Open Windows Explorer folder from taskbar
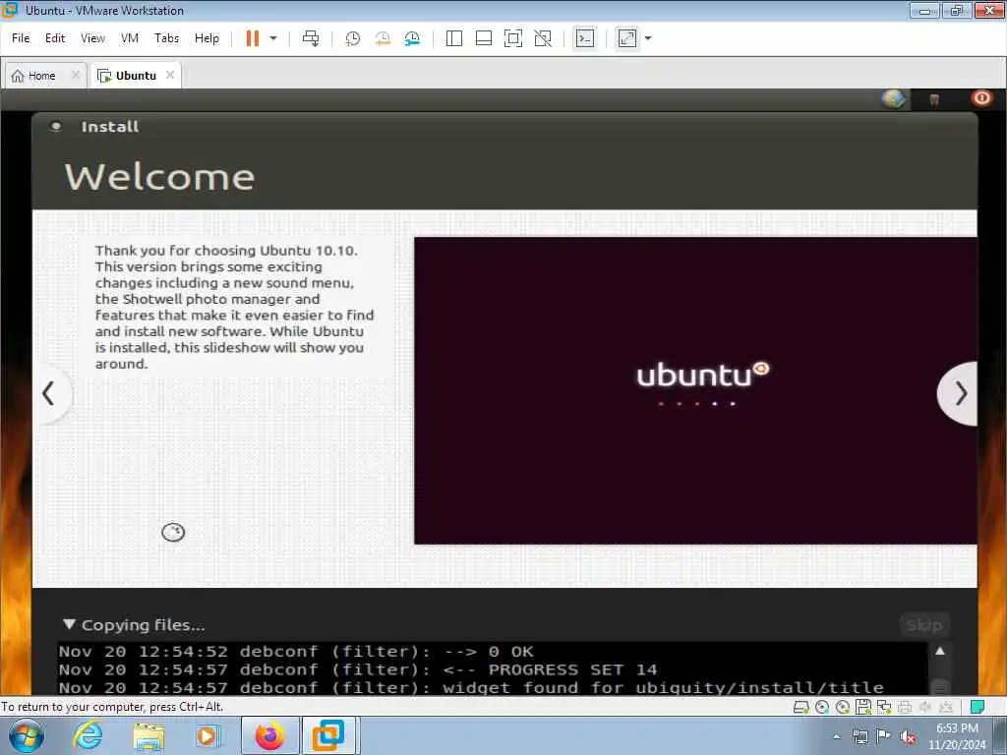 (x=149, y=735)
